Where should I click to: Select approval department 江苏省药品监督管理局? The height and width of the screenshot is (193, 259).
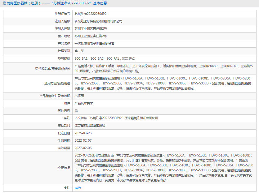point(90,125)
